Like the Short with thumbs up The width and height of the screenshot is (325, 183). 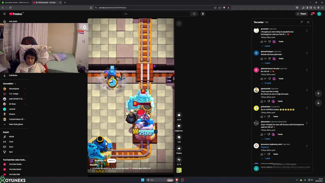pyautogui.click(x=179, y=115)
